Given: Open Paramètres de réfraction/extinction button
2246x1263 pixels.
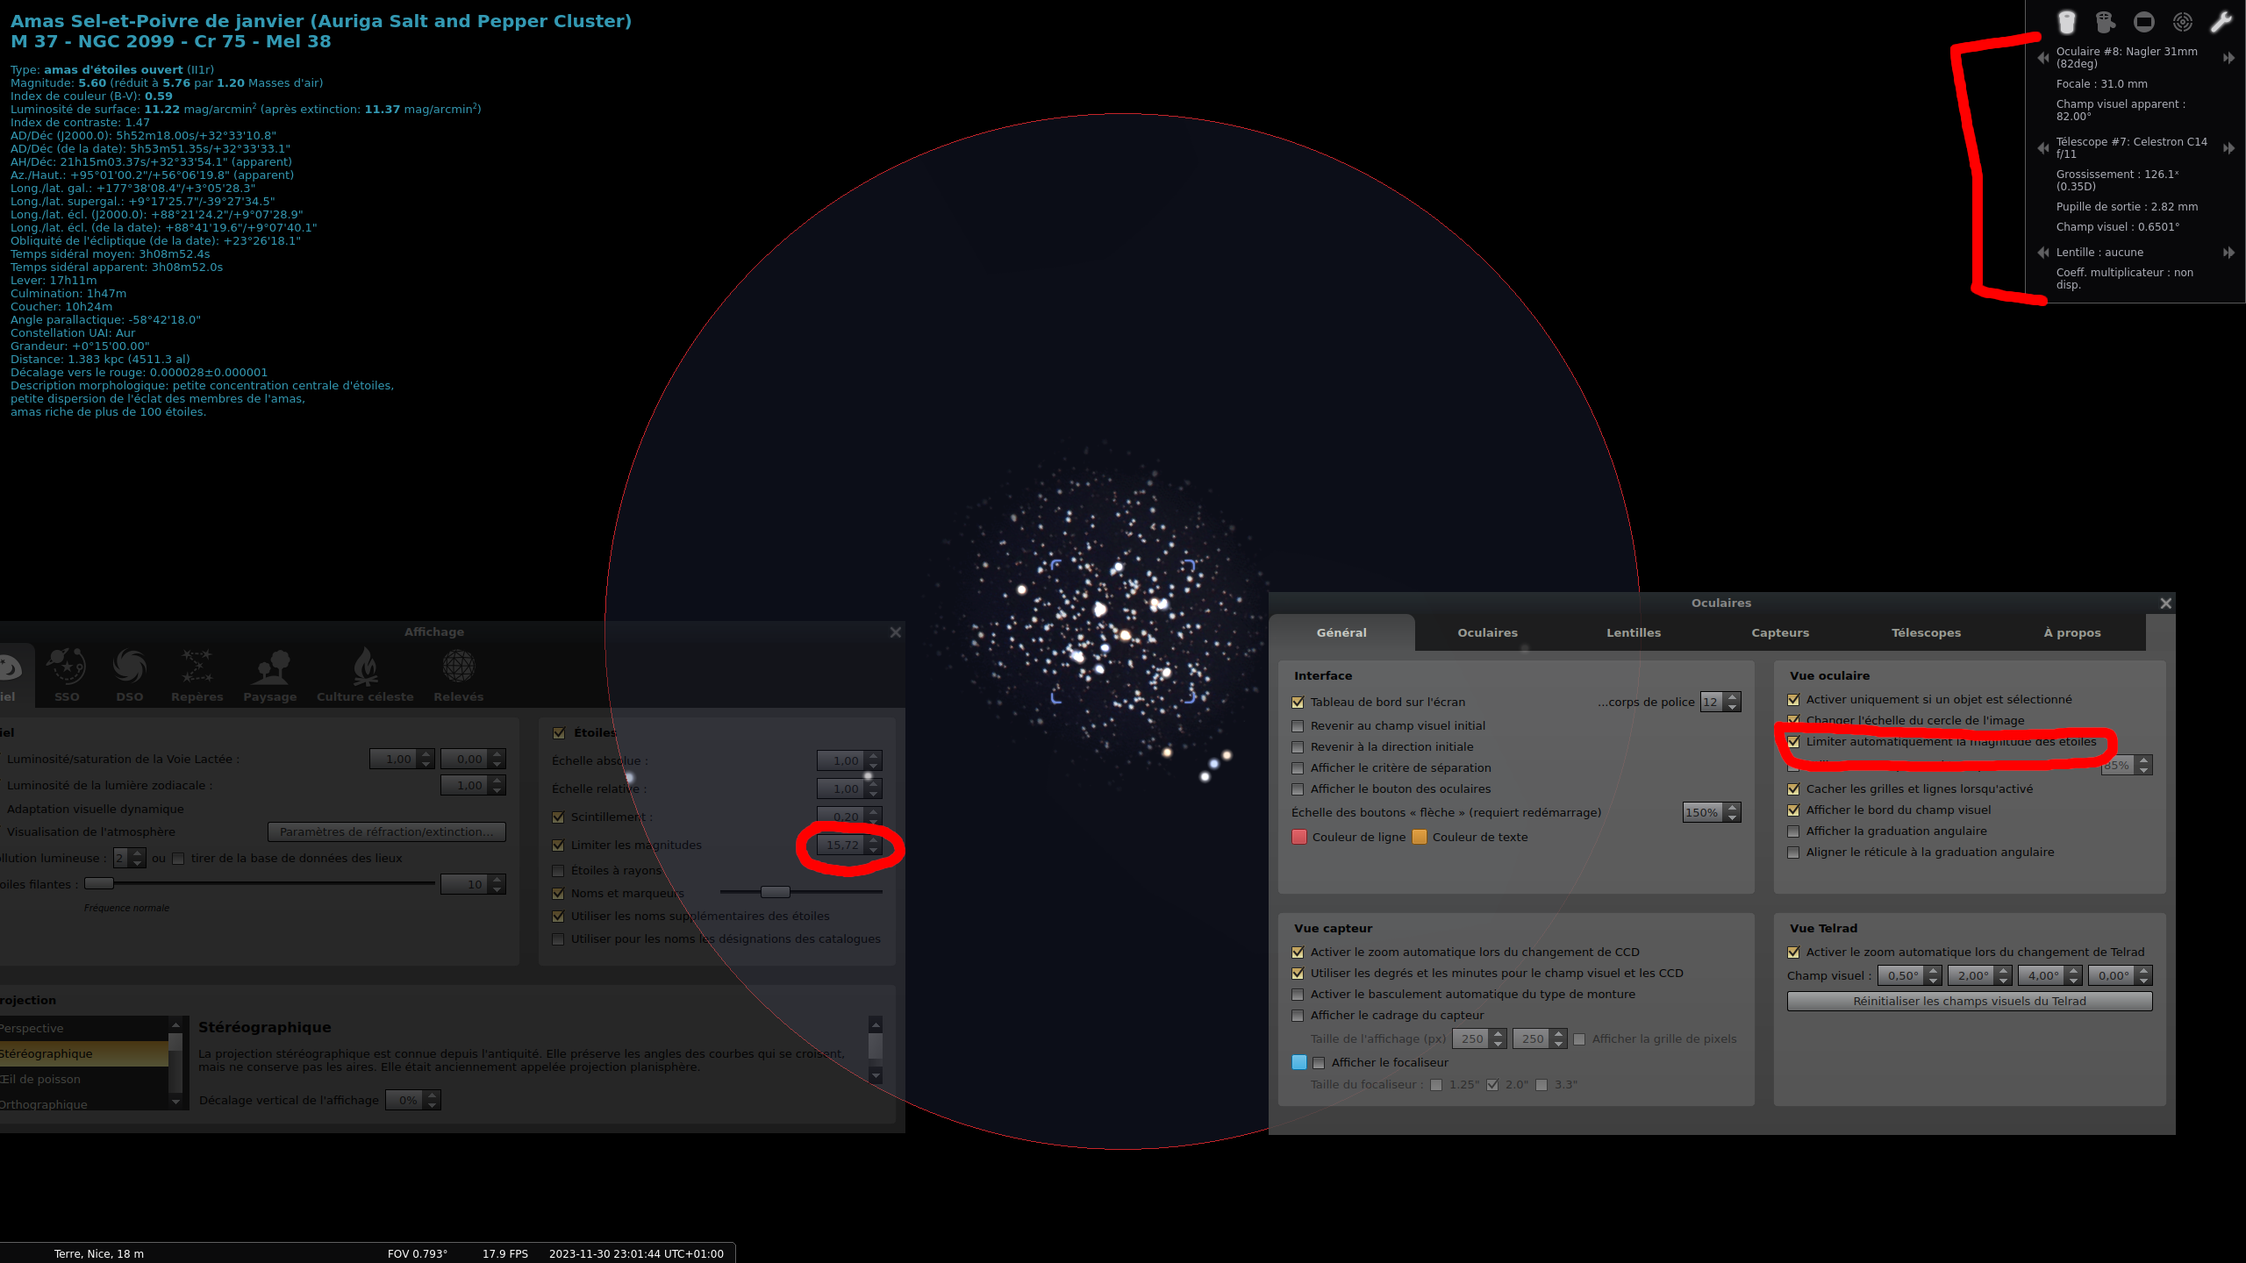Looking at the screenshot, I should (x=386, y=831).
